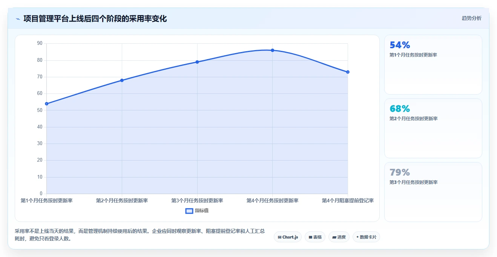Click axis label 第3个月任务按时更新率 under chart
This screenshot has height=257, width=497.
[197, 200]
